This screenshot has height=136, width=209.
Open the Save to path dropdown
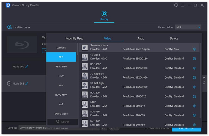(96, 128)
